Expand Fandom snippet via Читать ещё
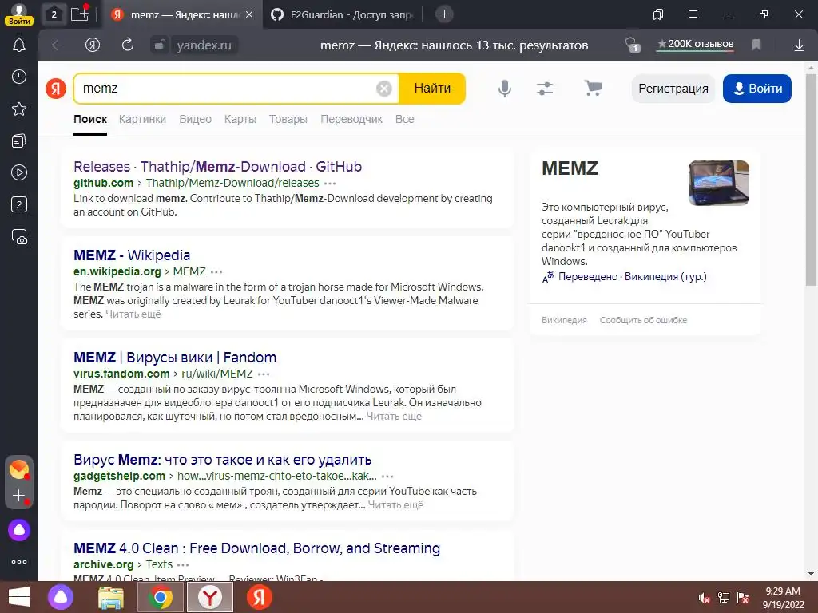 (394, 417)
